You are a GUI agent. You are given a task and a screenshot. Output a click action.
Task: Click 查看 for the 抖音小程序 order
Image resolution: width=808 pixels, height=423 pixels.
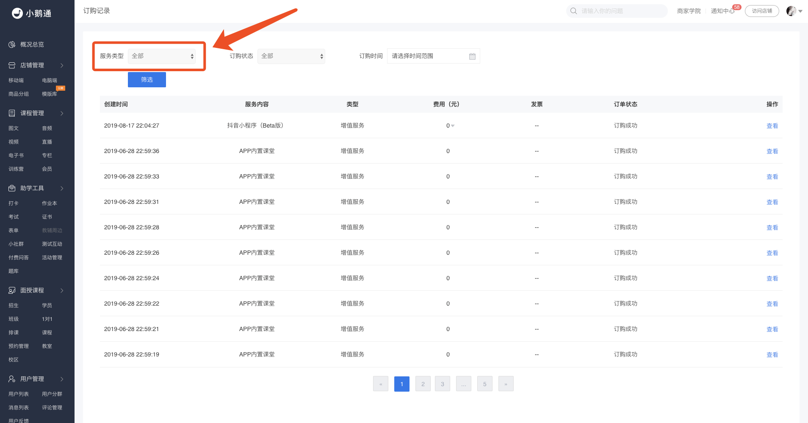coord(772,126)
